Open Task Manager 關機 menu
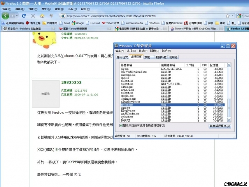 tap(154, 51)
